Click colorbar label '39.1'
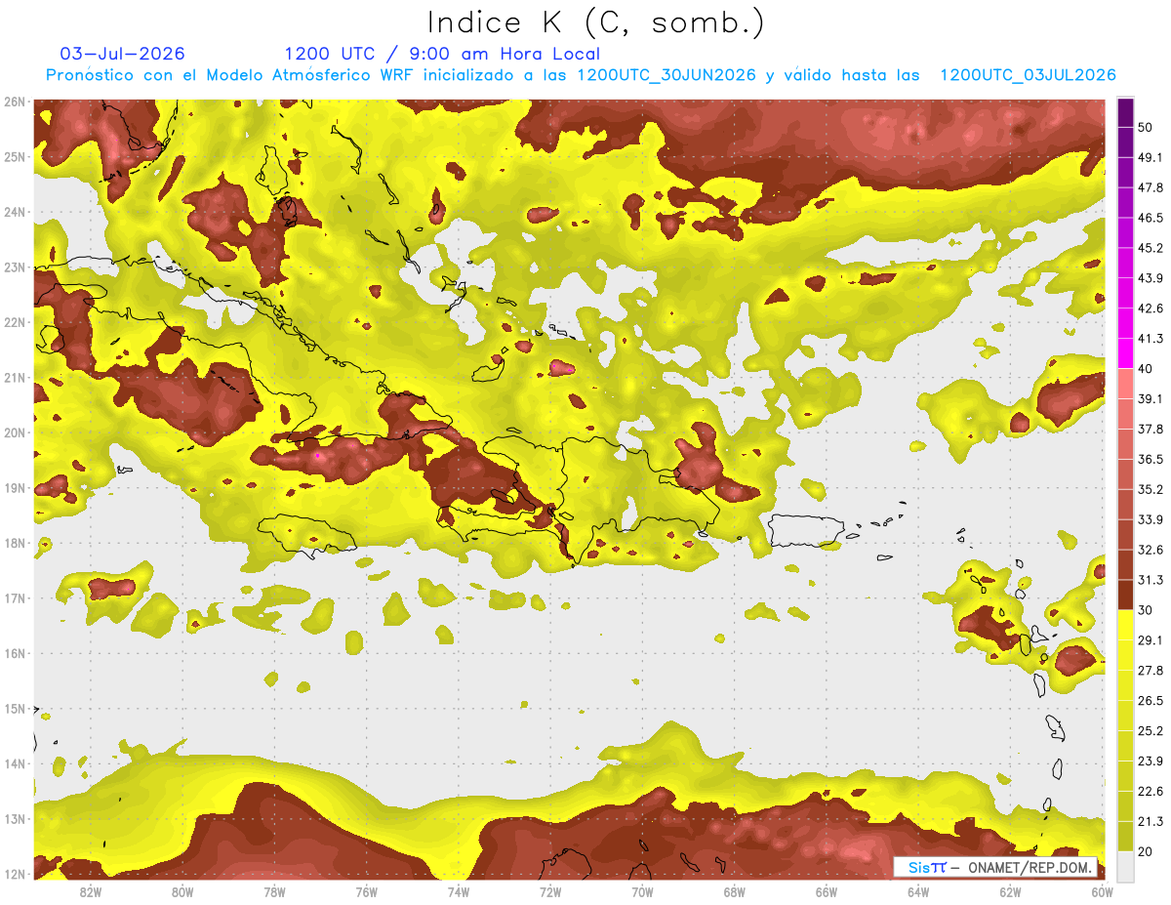The width and height of the screenshot is (1171, 905). (x=1151, y=398)
